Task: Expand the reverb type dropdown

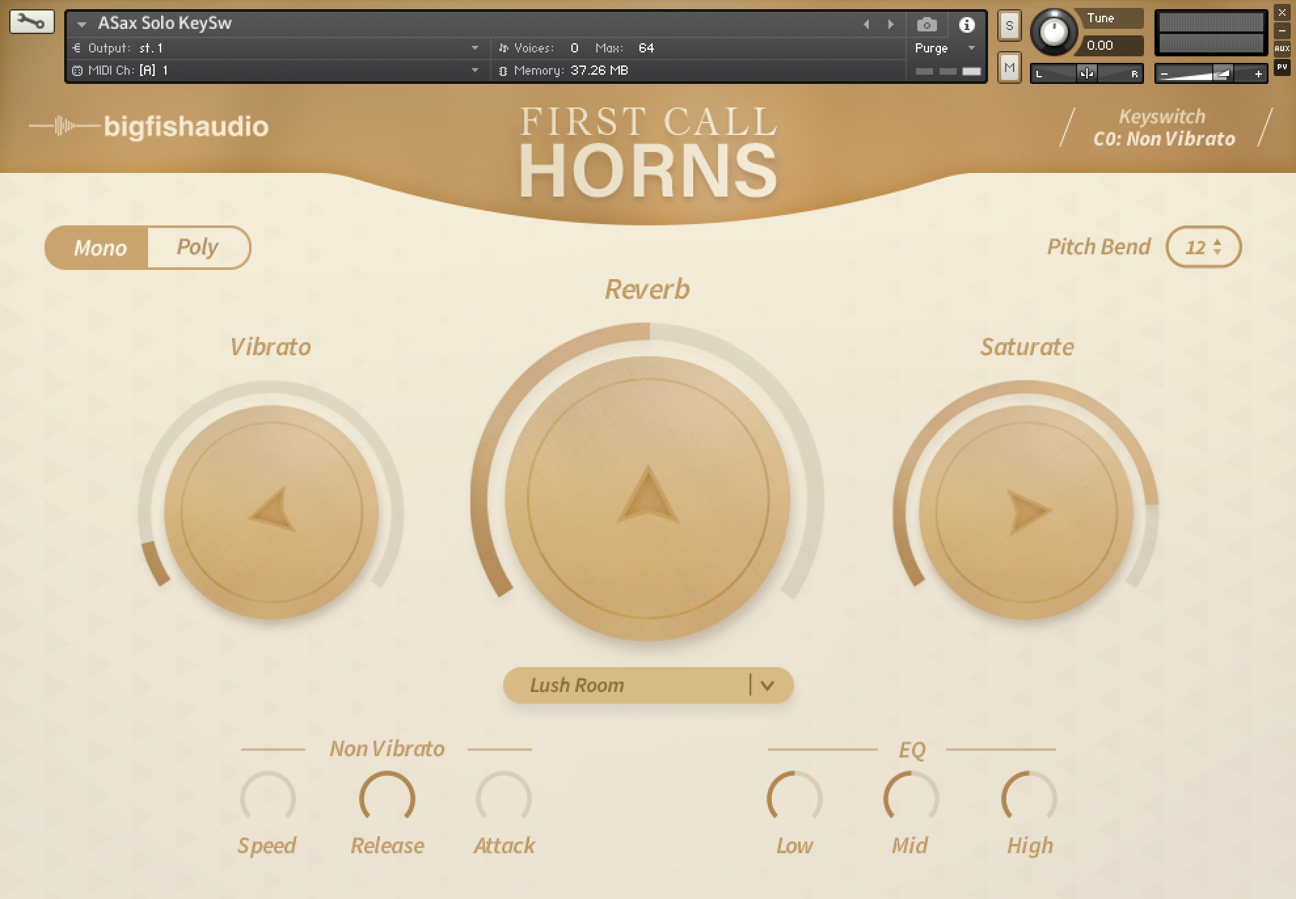Action: point(767,685)
